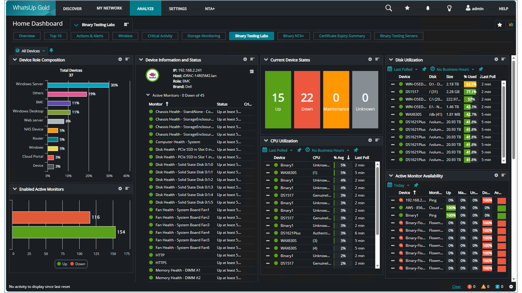This screenshot has height=293, width=522.
Task: Collapse Active Monitors section chevron
Action: click(x=148, y=95)
